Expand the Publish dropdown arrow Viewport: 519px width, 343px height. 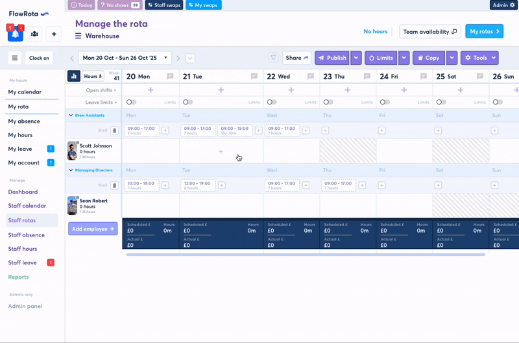point(356,58)
